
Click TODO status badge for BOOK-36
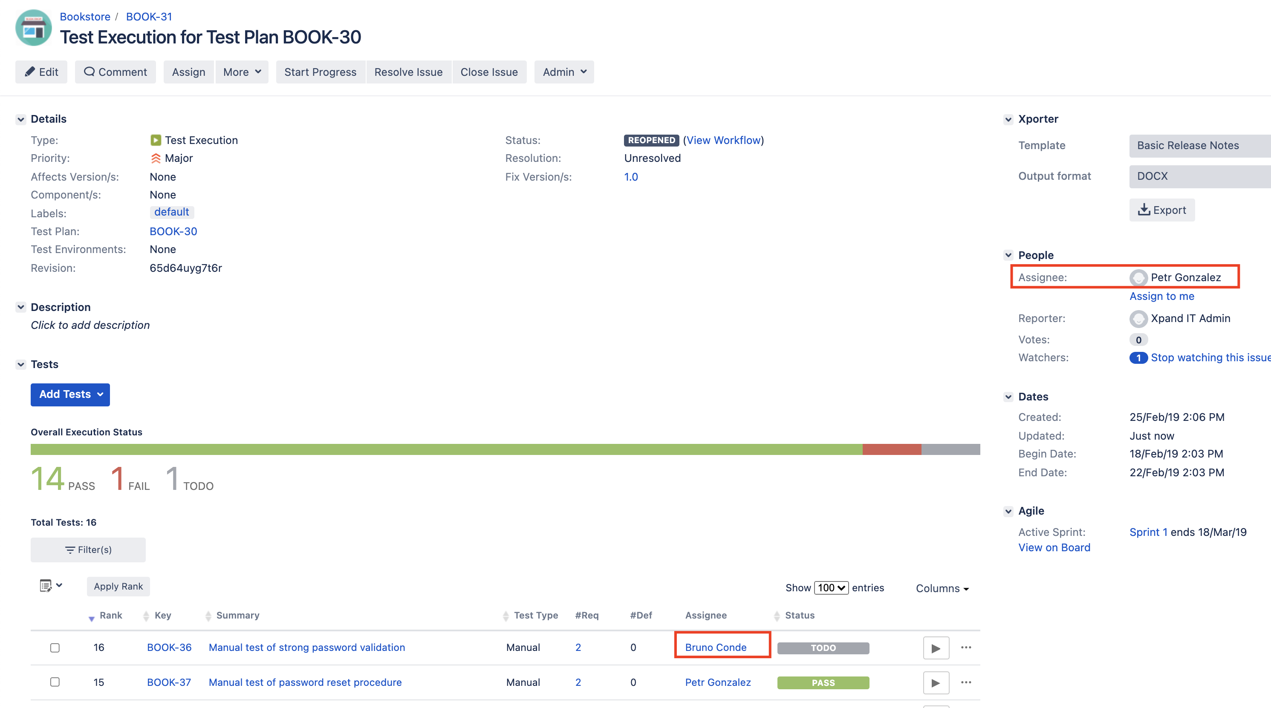point(823,648)
